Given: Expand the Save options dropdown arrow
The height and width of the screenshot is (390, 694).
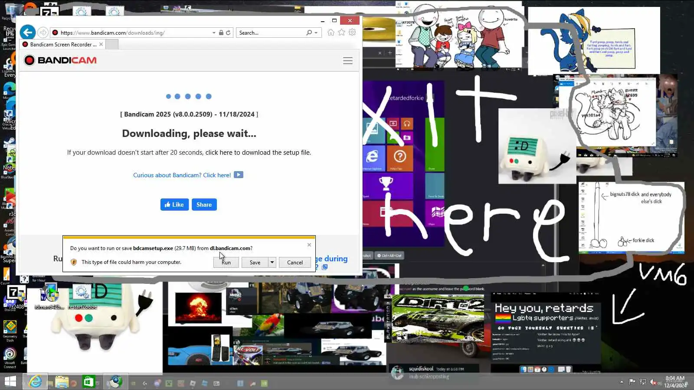Looking at the screenshot, I should point(272,262).
